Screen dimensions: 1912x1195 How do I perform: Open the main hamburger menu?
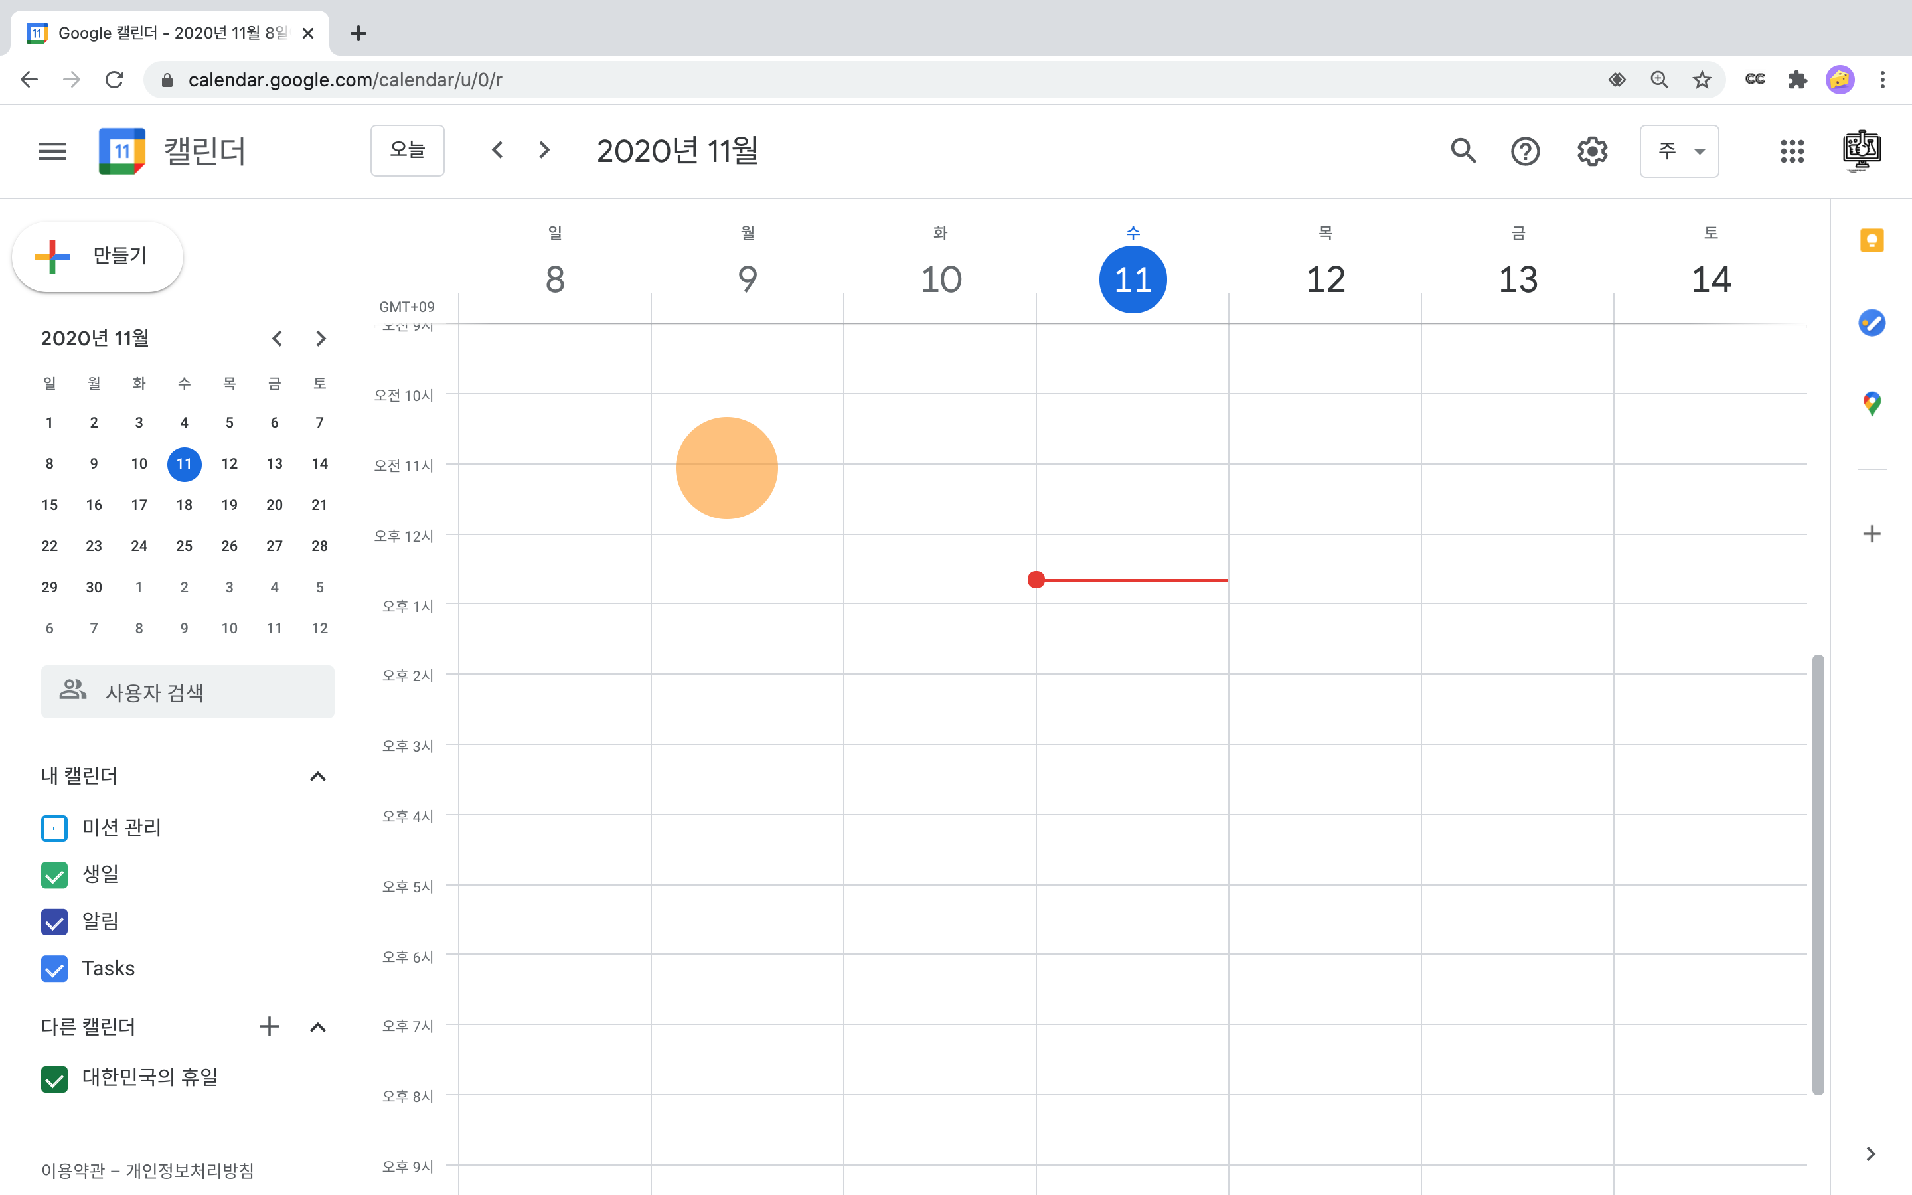[x=52, y=150]
